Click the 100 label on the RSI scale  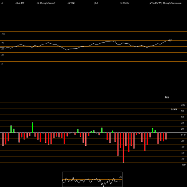pyautogui.click(x=3, y=34)
